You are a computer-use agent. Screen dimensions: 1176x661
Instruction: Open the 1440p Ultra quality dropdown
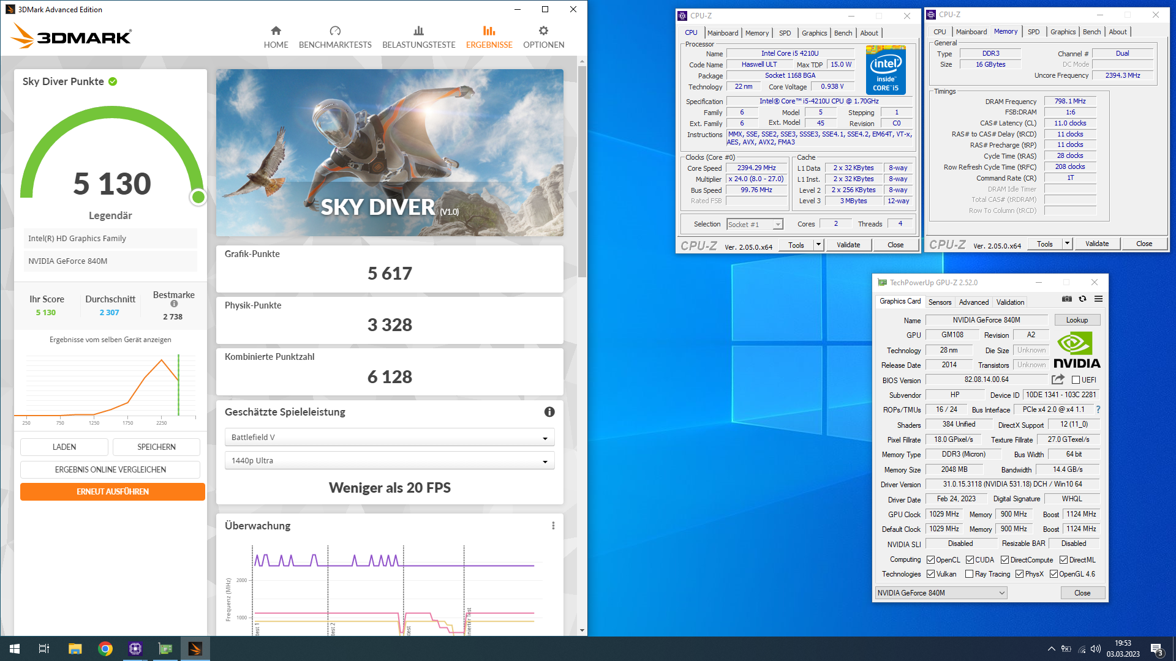(390, 460)
